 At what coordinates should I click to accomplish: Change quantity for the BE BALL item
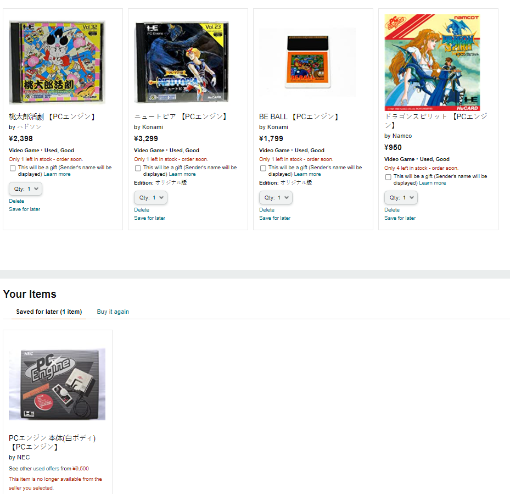[276, 198]
